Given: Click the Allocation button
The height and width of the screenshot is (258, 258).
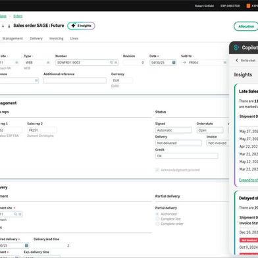Looking at the screenshot, I should [x=246, y=26].
